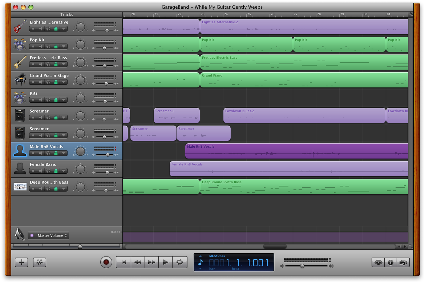
Task: Click the pan knob of Pop Kit track
Action: coord(80,45)
